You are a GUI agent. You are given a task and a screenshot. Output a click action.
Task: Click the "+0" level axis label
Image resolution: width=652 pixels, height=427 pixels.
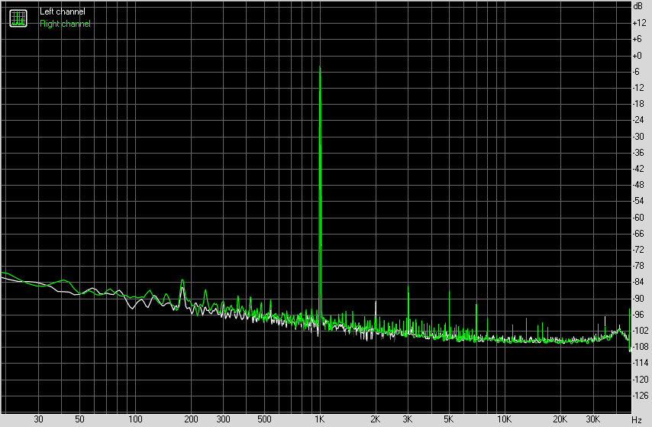tap(637, 55)
